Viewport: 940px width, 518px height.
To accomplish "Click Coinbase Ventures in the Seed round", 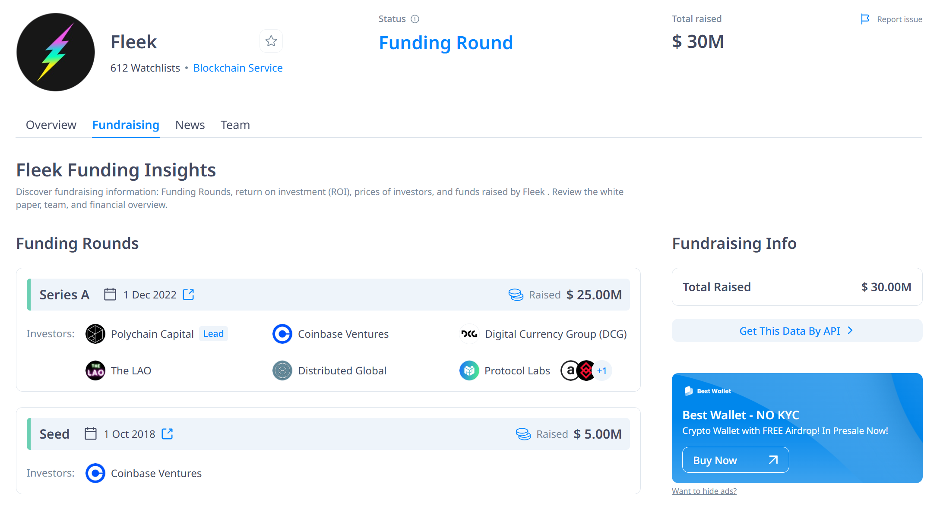I will pyautogui.click(x=156, y=473).
